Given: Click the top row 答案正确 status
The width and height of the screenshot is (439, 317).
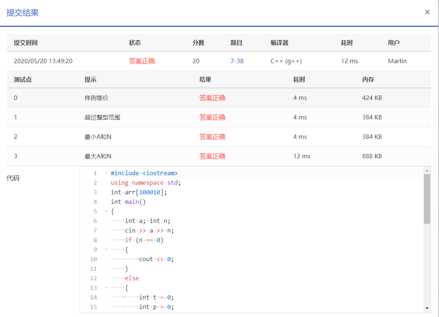Looking at the screenshot, I should [x=142, y=61].
